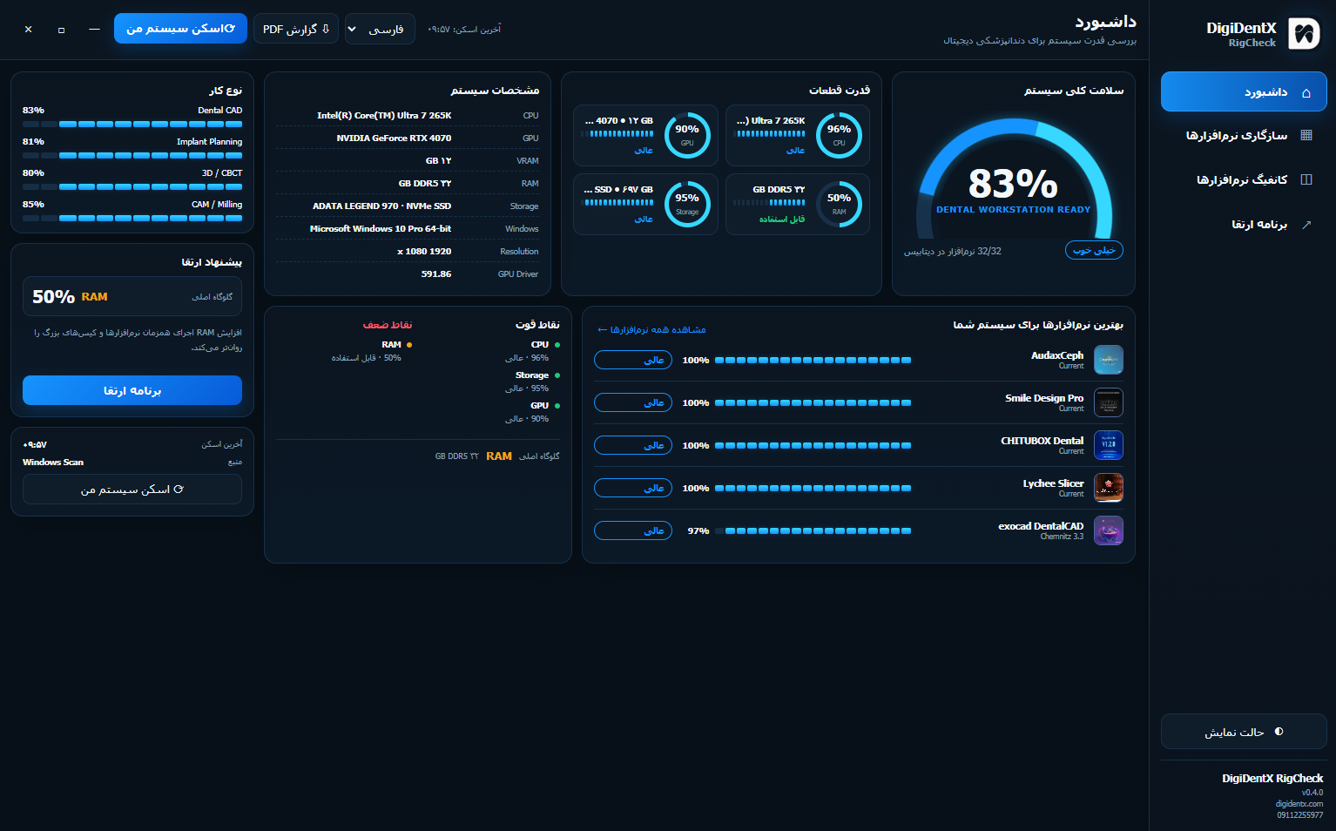Open برنامه ارتقا in the sidebar
Viewport: 1336px width, 831px height.
[1244, 225]
